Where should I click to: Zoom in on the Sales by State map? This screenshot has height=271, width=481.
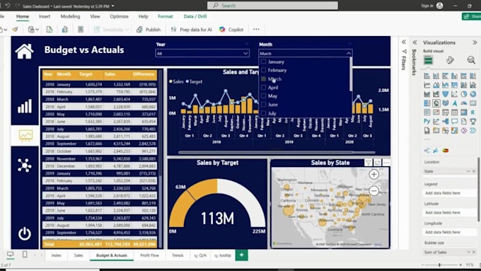[x=373, y=174]
